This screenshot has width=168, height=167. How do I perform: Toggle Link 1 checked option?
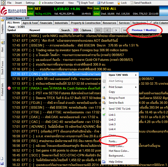(112, 115)
